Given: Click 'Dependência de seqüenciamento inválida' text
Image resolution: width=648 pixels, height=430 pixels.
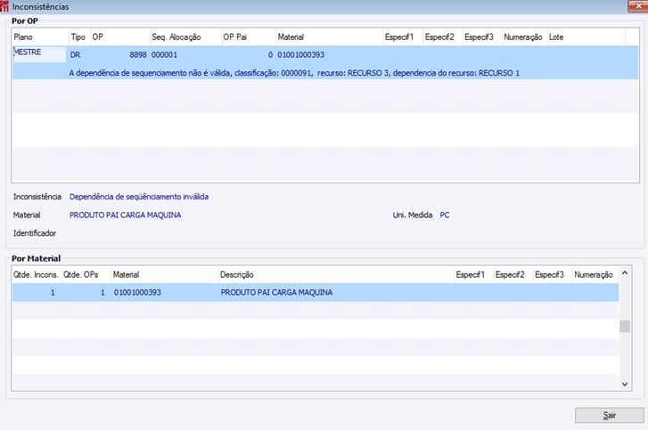Looking at the screenshot, I should 139,197.
